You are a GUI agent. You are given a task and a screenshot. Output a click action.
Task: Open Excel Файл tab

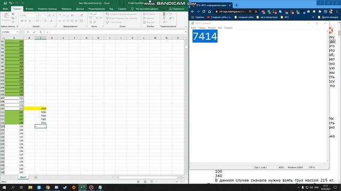click(5, 9)
